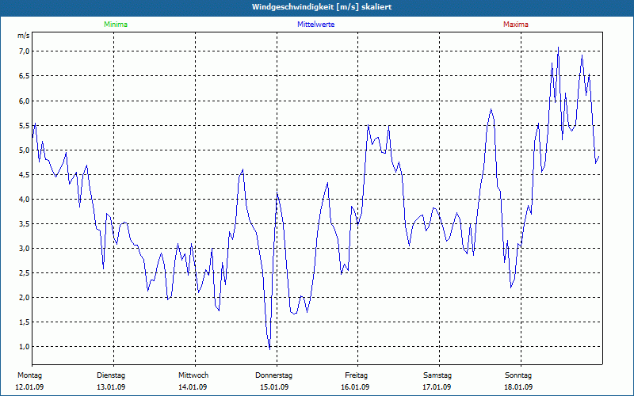
Task: Click the chart title Windgeschwindigkeit [m/s] skaliert
Action: pos(322,7)
